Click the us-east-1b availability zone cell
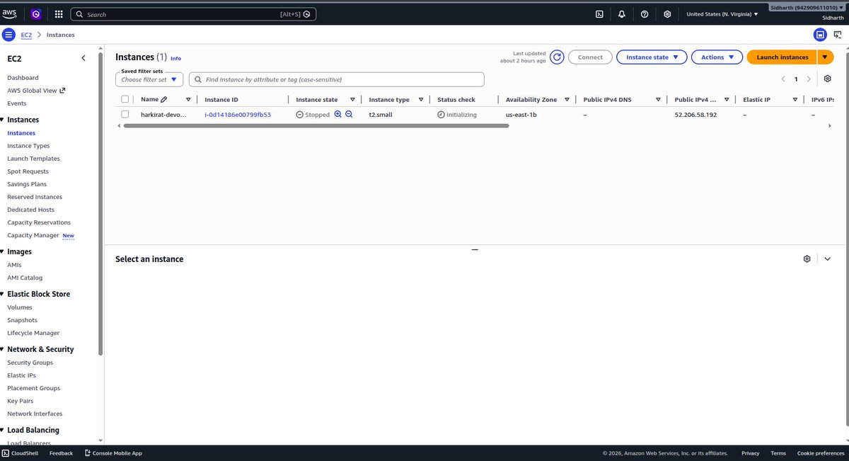Viewport: 849px width, 461px height. pos(521,114)
